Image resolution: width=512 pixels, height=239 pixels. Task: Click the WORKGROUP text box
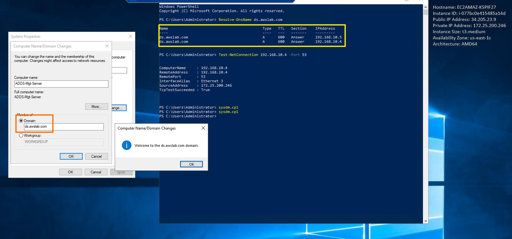[x=63, y=142]
